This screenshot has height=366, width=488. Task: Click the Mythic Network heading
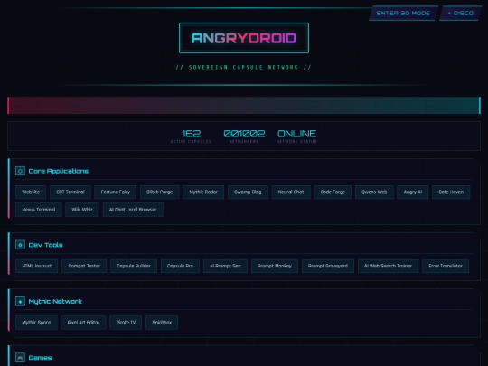(55, 301)
